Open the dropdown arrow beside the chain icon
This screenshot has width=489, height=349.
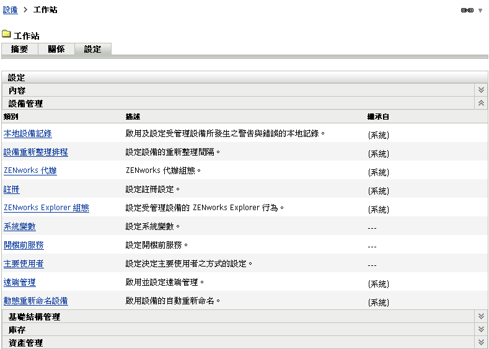[480, 11]
